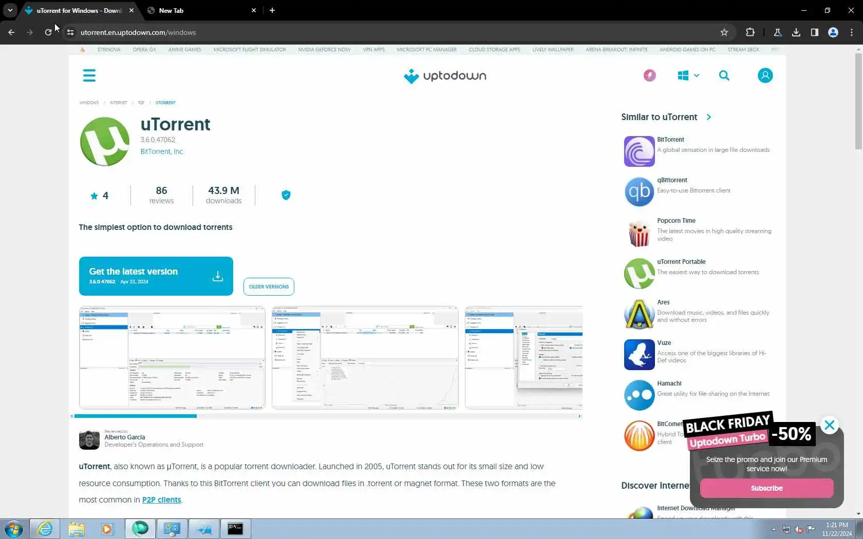Screen dimensions: 863x539
Task: Open the first uTorrent screenshot thumbnail
Action: [x=172, y=358]
